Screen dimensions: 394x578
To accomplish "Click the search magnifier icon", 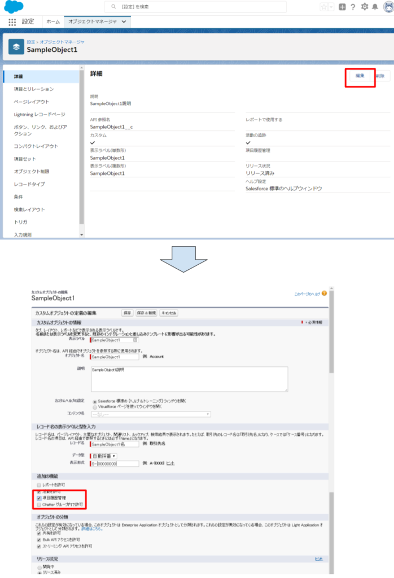I will [113, 7].
